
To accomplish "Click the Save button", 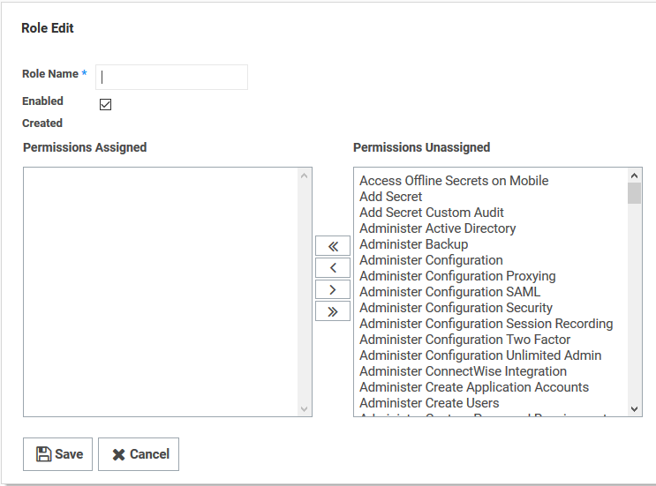I will [x=58, y=454].
